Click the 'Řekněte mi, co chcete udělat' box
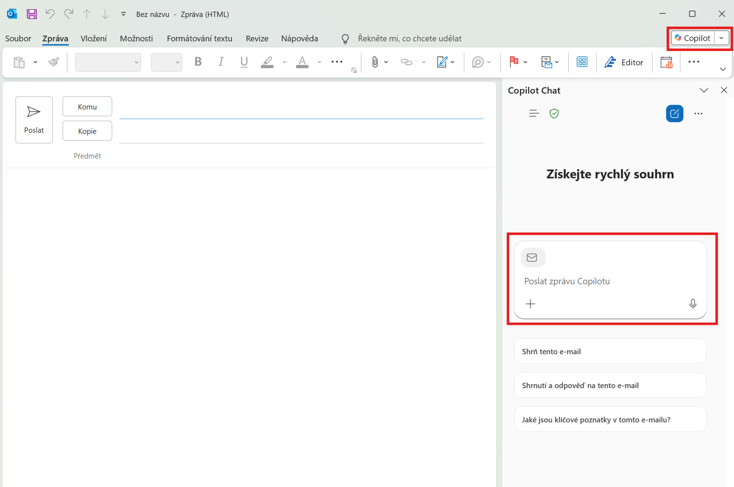Viewport: 734px width, 487px height. (409, 38)
